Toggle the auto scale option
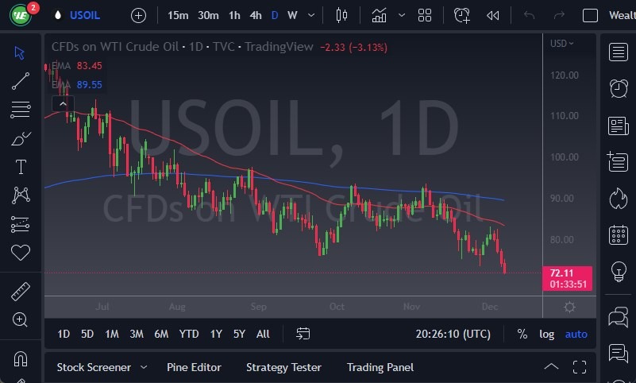The height and width of the screenshot is (383, 636). click(x=576, y=334)
